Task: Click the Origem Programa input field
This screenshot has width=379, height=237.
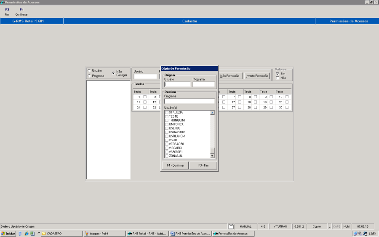Action: click(203, 84)
